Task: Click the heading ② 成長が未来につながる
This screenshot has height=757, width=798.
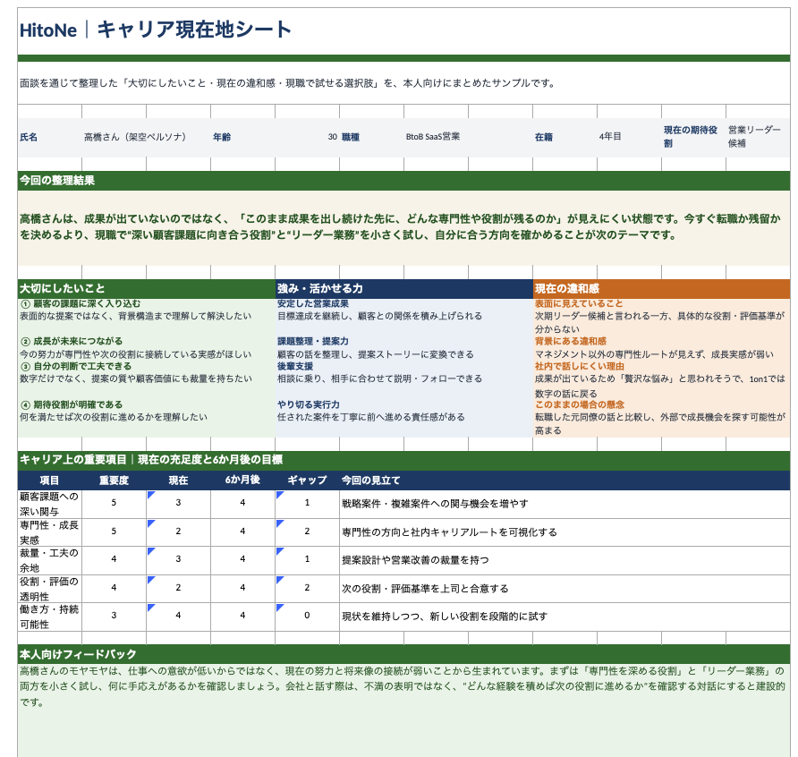Action: 72,341
